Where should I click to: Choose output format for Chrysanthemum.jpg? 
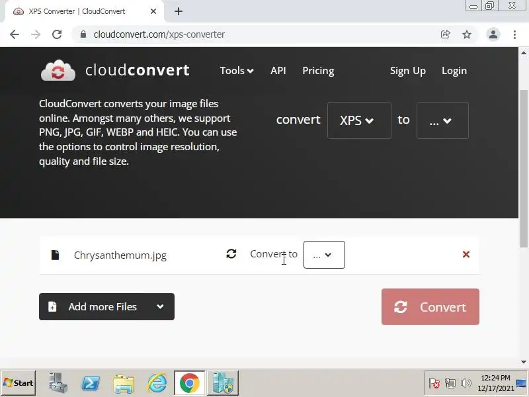point(324,255)
